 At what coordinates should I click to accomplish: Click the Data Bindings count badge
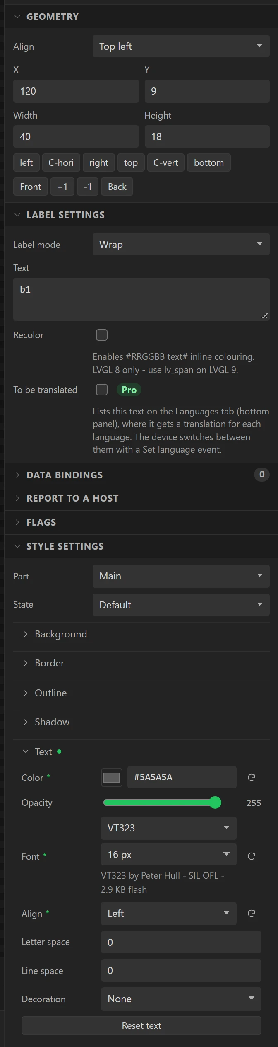tap(262, 474)
